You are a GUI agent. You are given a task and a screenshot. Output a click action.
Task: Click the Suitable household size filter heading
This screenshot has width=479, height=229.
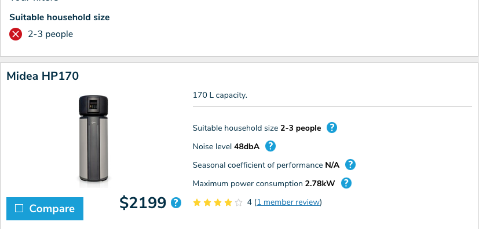(x=60, y=17)
